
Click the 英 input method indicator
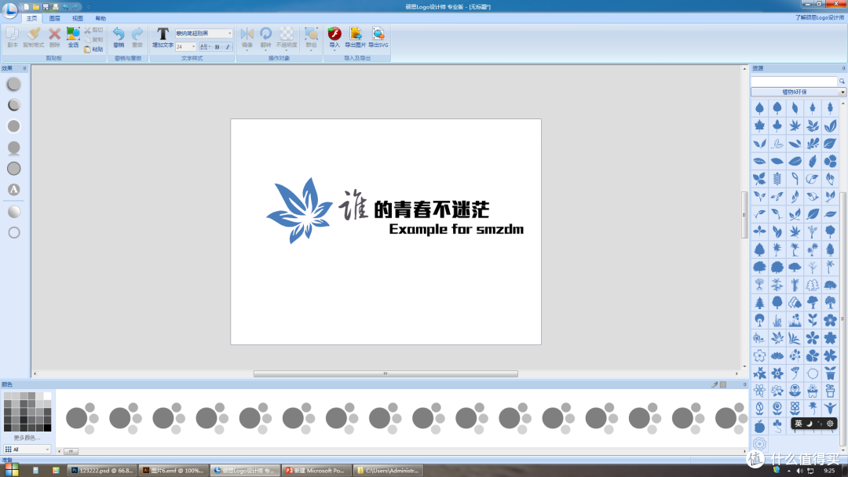[799, 424]
